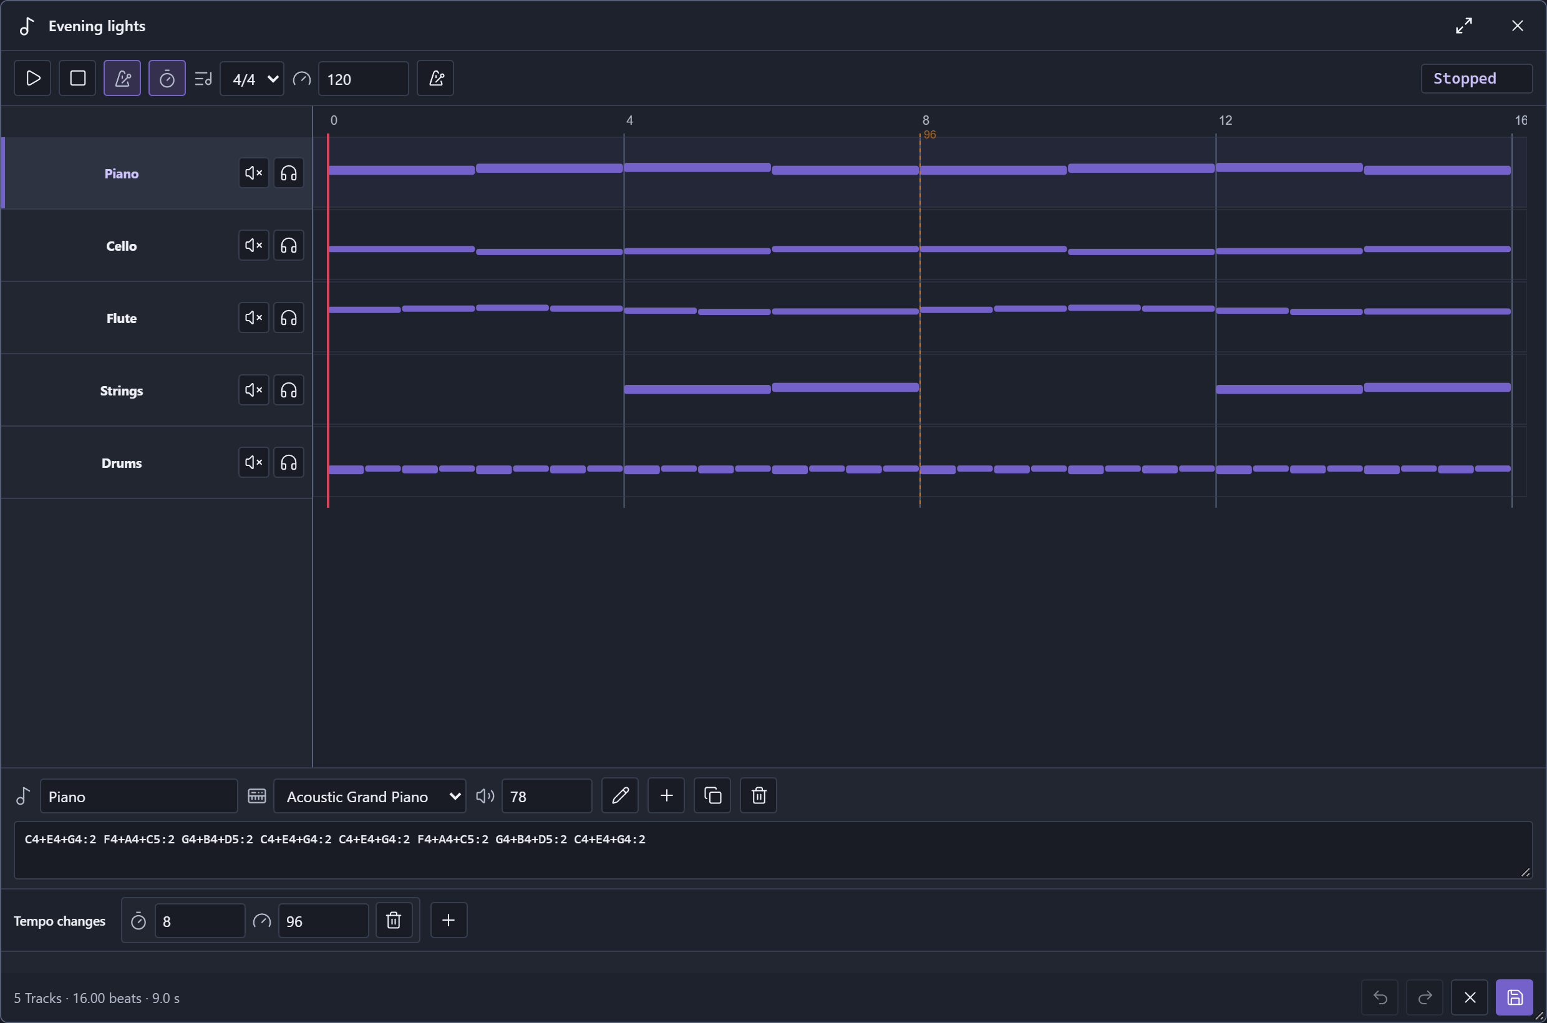Click the first Strings note block
The height and width of the screenshot is (1023, 1547).
(x=697, y=389)
